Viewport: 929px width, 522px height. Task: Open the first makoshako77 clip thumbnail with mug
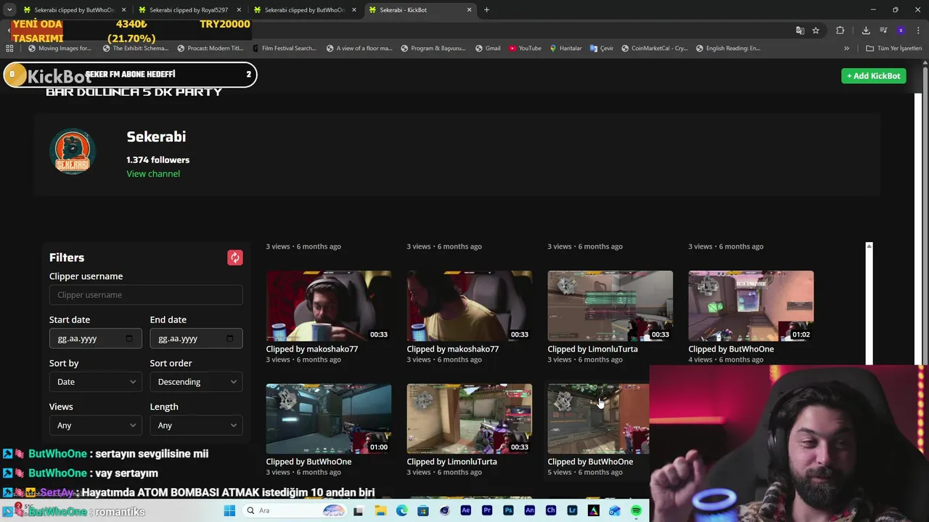[329, 306]
